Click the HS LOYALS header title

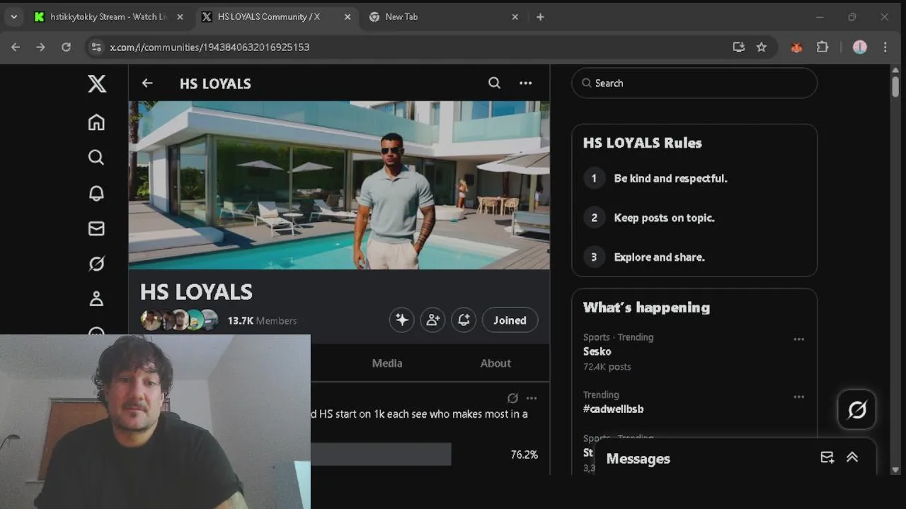point(215,83)
